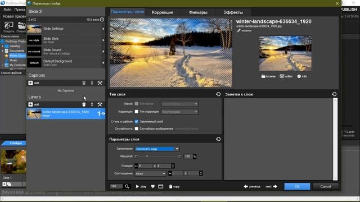Viewport: 360px width, 202px height.
Task: Reset the Параметры слоя section
Action: pyautogui.click(x=218, y=139)
